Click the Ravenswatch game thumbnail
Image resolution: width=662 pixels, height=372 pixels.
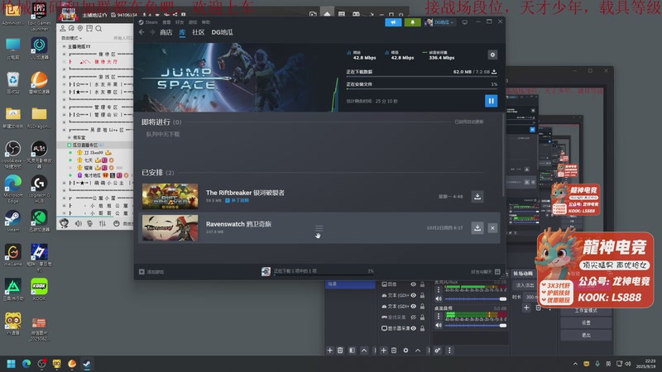click(x=170, y=228)
